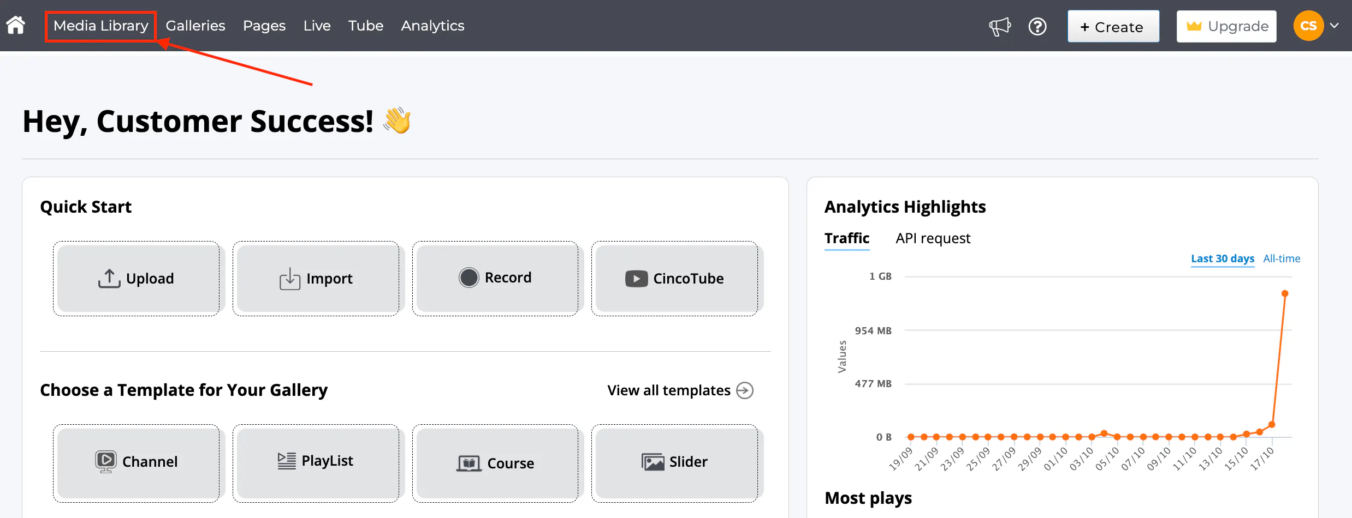Open the announcements megaphone icon
Screen dimensions: 1352x518
(1000, 26)
